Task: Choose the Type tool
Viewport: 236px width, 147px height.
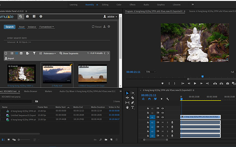Action: point(133,107)
